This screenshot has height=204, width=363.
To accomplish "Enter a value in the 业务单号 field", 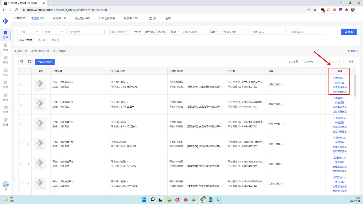I will point(86,31).
